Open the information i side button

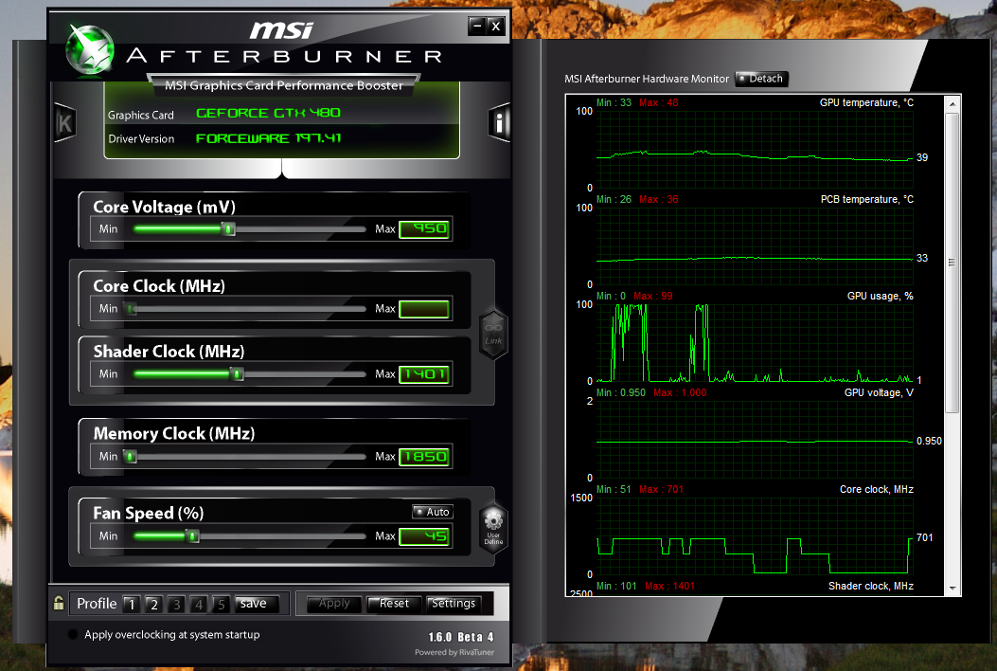tap(499, 122)
